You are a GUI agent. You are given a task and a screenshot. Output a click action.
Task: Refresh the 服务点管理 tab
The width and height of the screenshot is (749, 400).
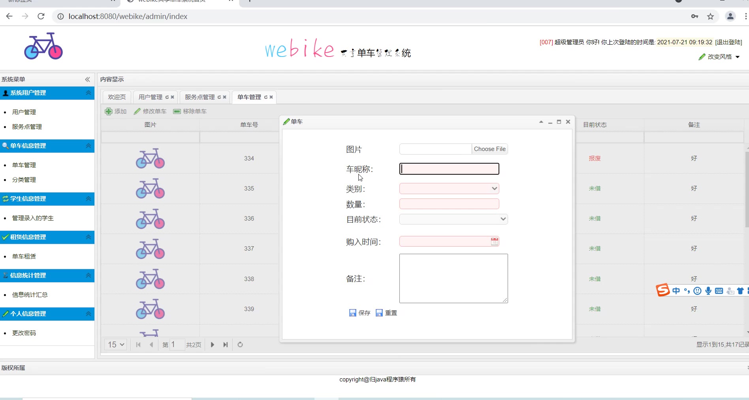pos(219,97)
